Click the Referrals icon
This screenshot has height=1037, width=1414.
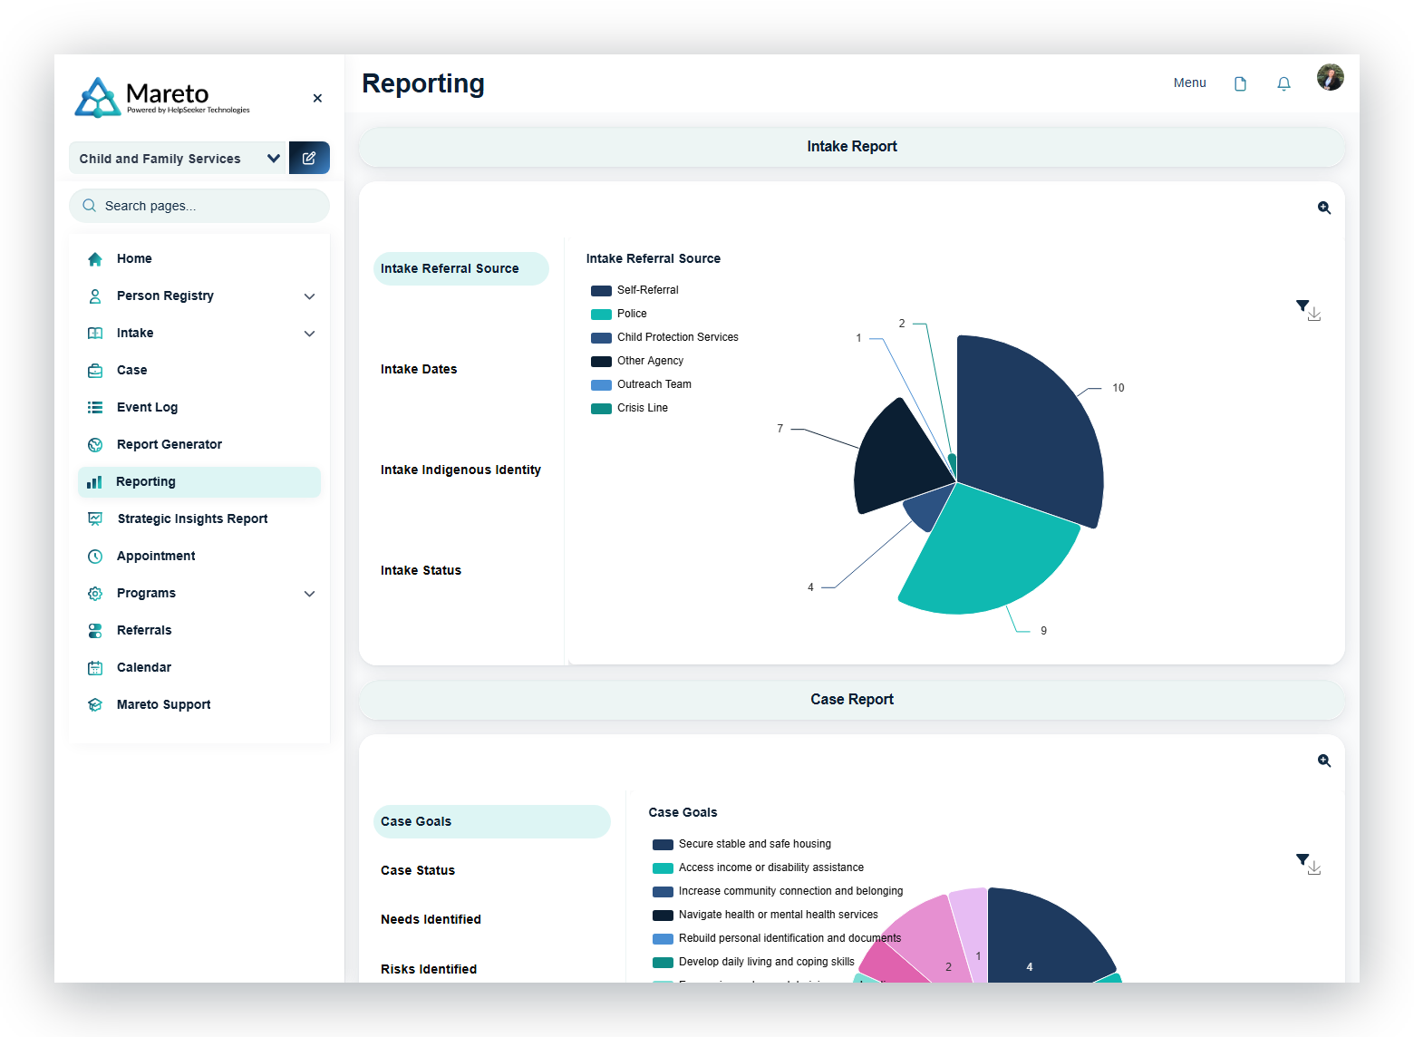[95, 631]
